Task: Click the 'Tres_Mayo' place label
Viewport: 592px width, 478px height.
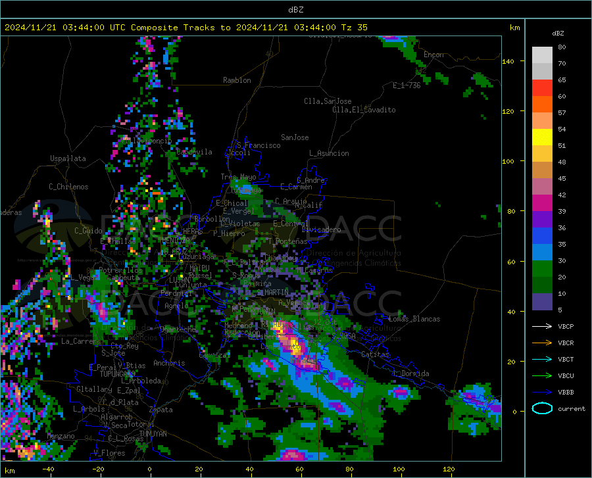Action: pyautogui.click(x=238, y=177)
